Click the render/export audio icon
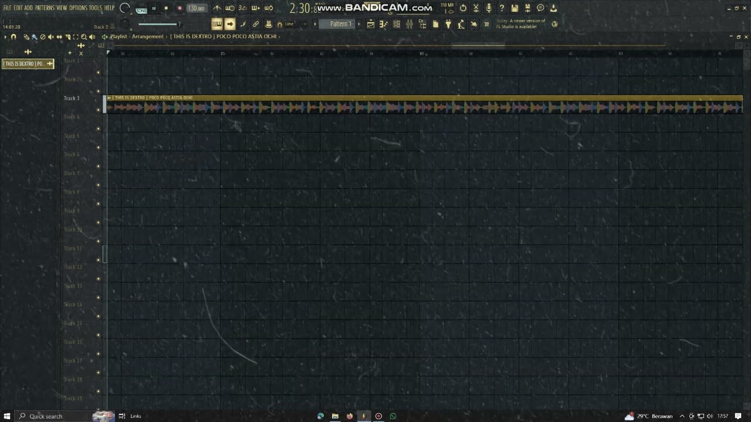The image size is (751, 422). (527, 8)
